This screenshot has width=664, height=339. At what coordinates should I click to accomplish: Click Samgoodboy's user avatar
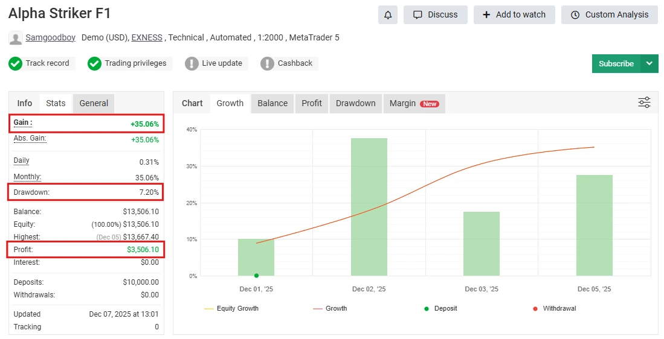pyautogui.click(x=16, y=38)
